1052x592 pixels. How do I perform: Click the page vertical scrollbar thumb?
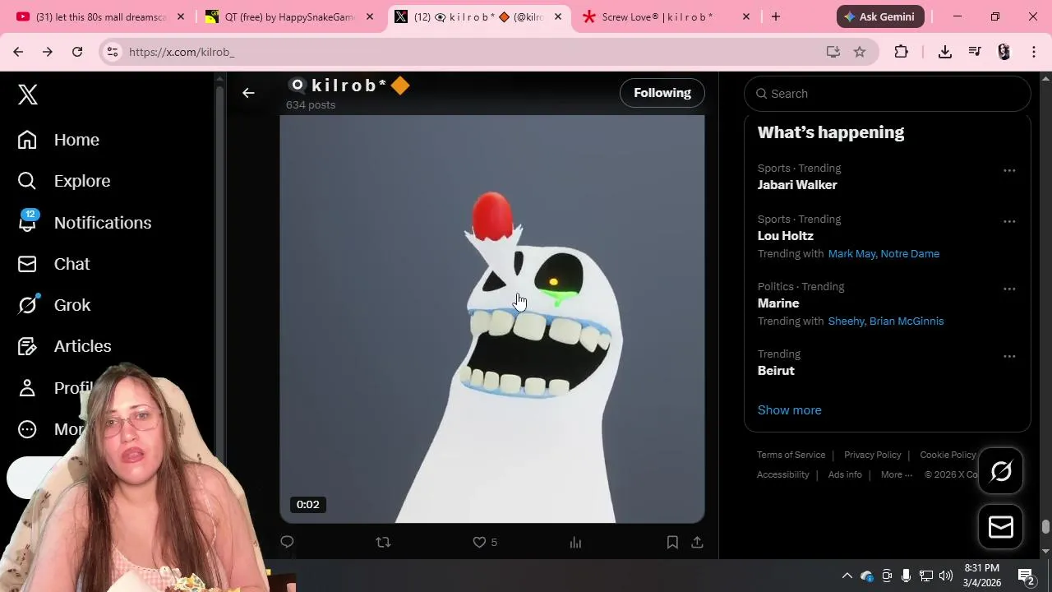(1045, 527)
